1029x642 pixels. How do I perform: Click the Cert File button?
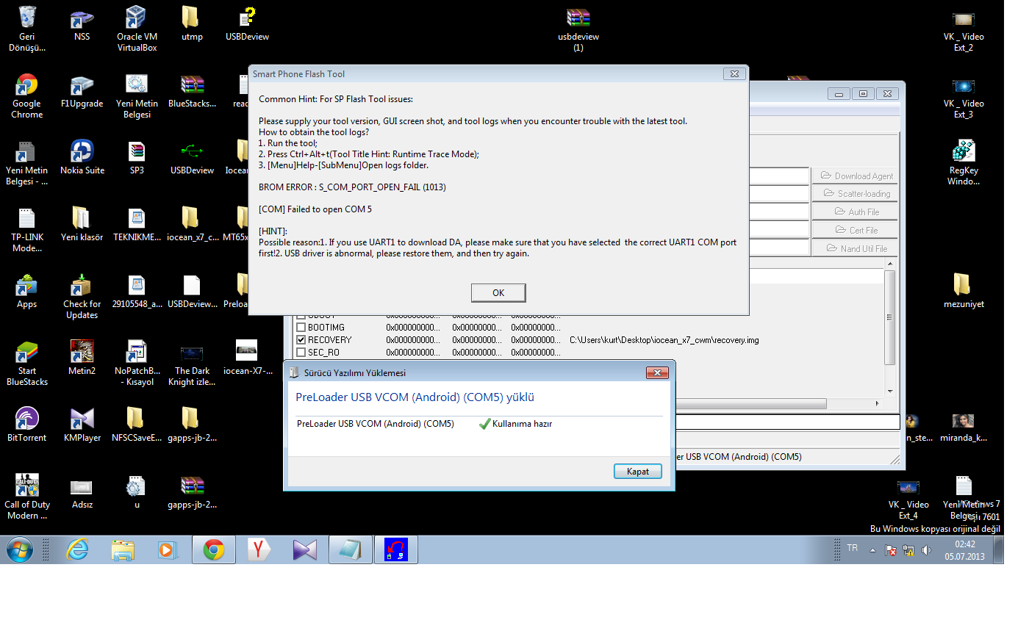coord(856,230)
